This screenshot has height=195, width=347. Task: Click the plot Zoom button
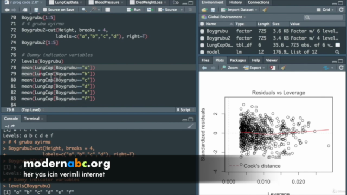(x=230, y=68)
